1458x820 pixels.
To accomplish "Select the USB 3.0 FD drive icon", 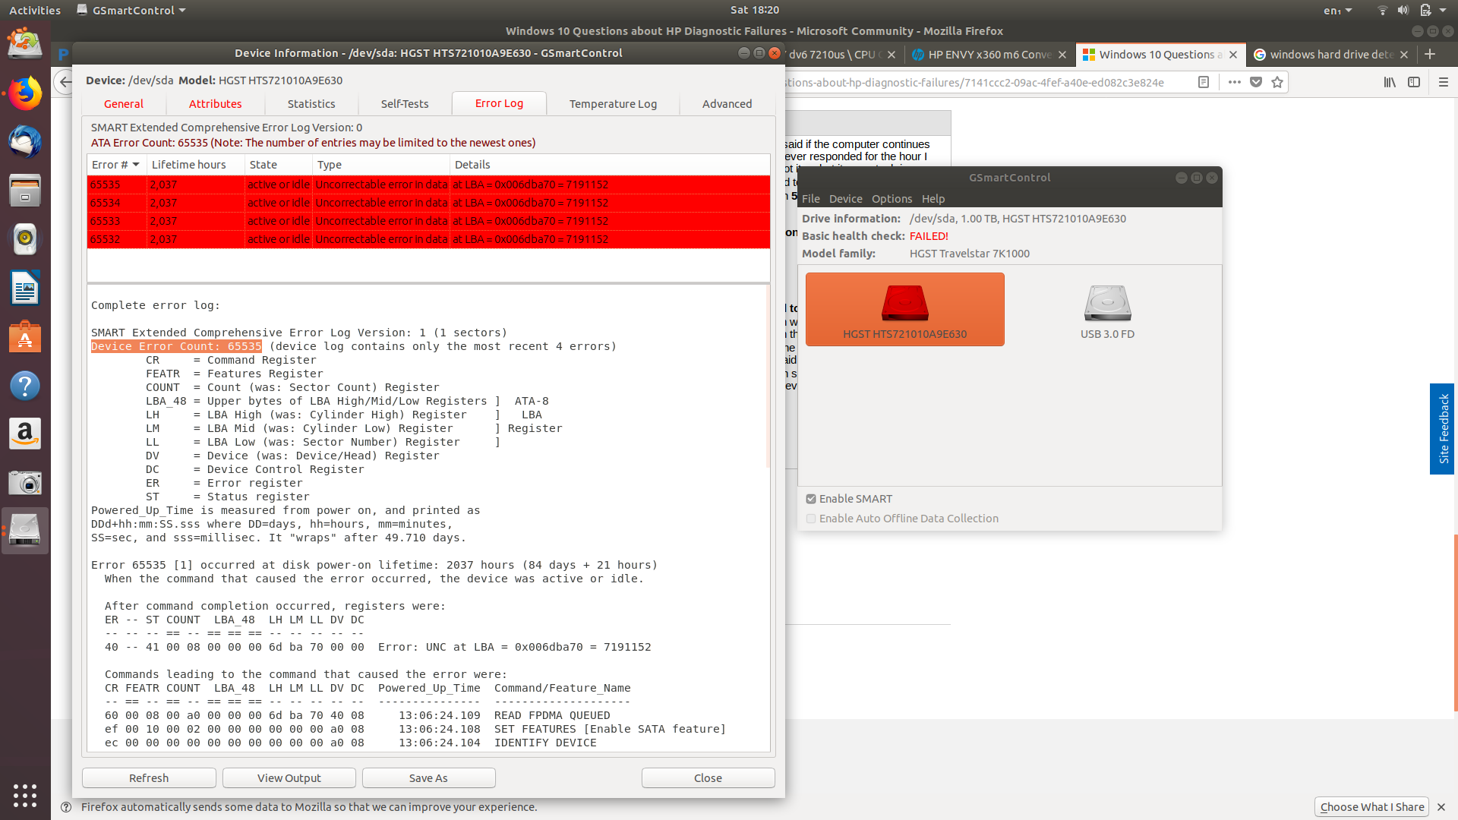I will point(1107,308).
